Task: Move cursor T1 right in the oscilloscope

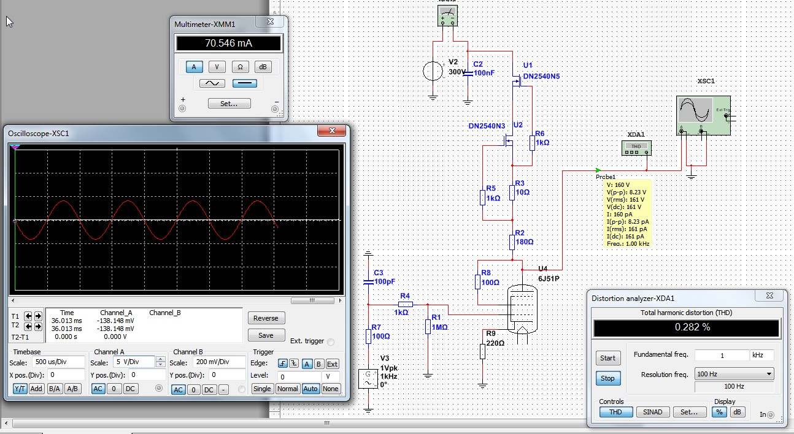Action: coord(38,316)
